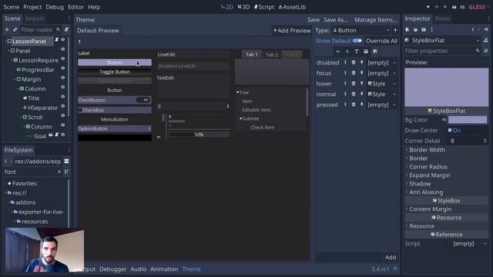
Task: Open the Editor menu
Action: click(75, 7)
